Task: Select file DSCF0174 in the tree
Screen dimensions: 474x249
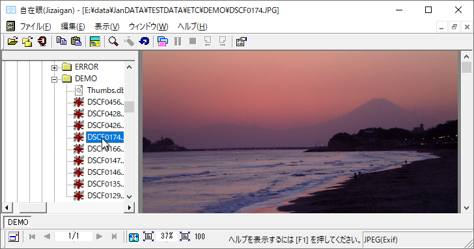Action: pos(105,137)
